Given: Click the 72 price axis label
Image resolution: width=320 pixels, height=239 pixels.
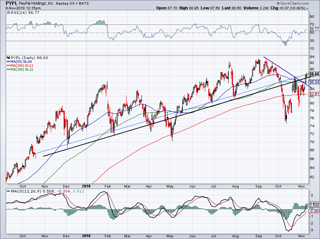Looking at the screenshot, I should pos(312,134).
